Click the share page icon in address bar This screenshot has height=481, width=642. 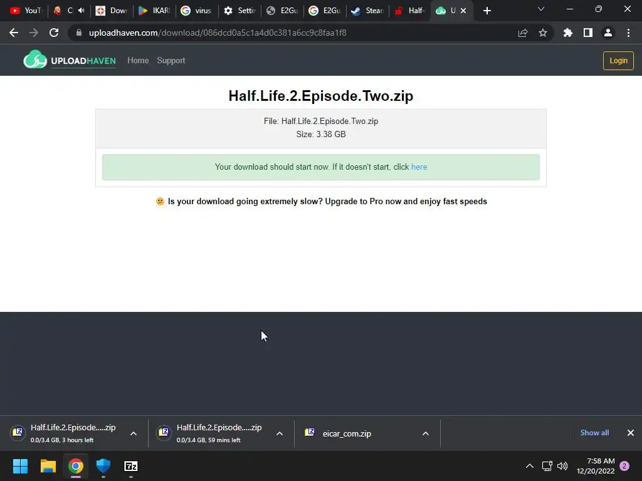(523, 33)
